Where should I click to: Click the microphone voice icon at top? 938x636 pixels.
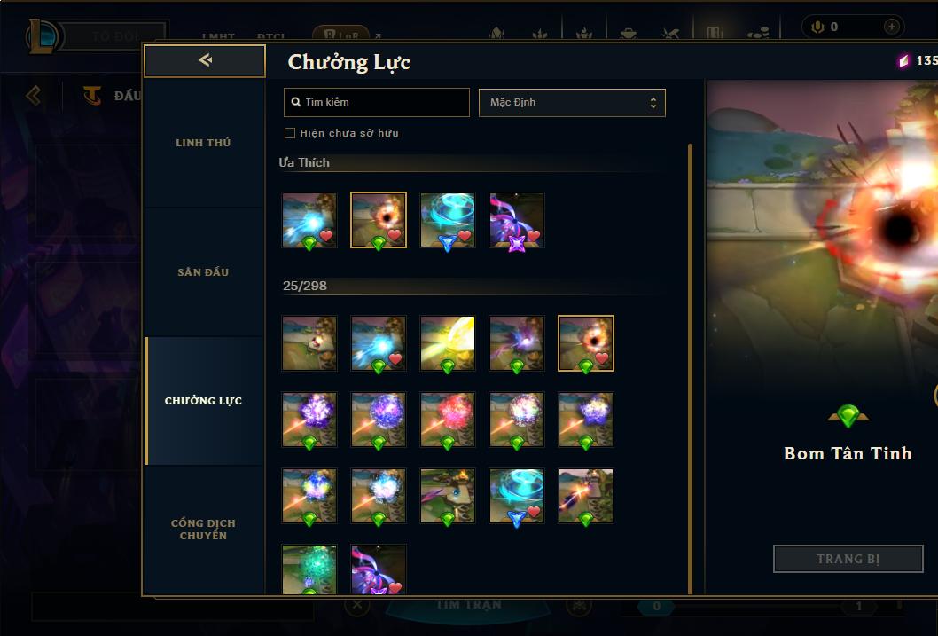pyautogui.click(x=817, y=27)
